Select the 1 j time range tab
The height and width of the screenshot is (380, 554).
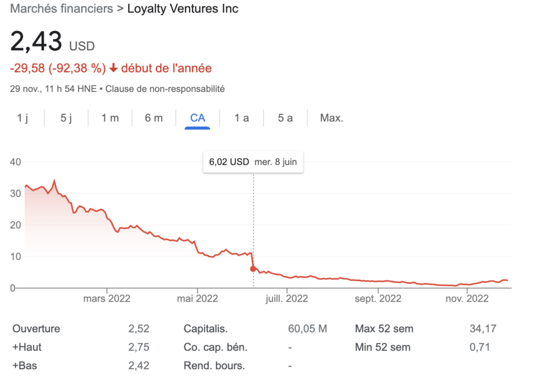(x=22, y=118)
